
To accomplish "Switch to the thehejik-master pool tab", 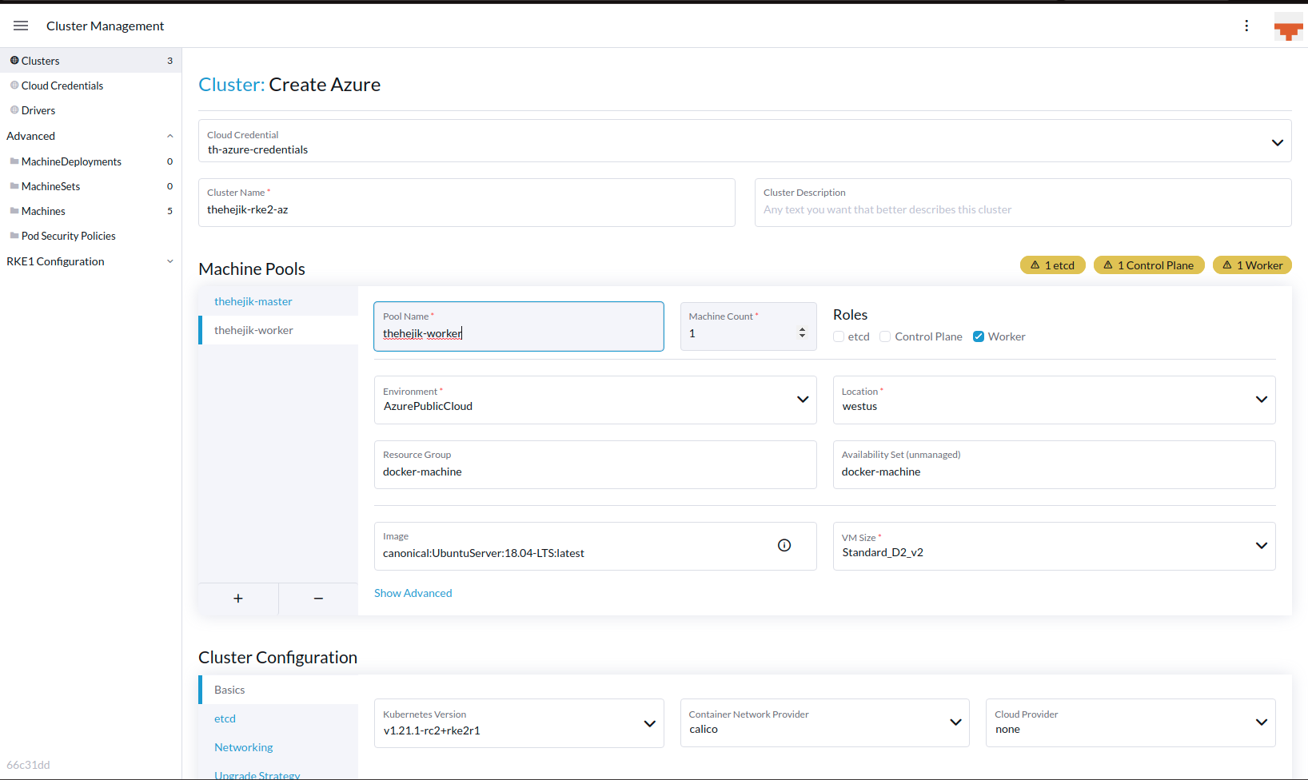I will [253, 301].
